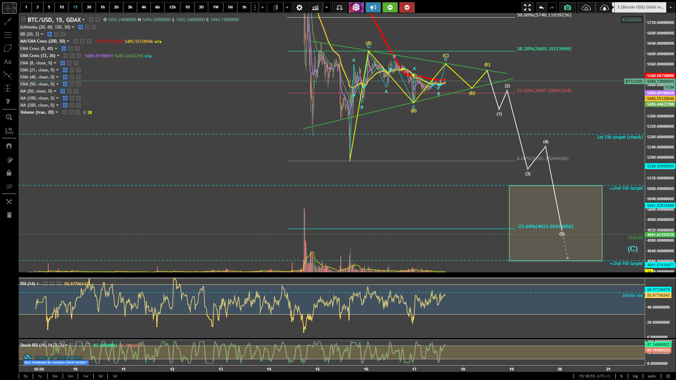
Task: Click the compare scales icon
Action: coord(339,7)
